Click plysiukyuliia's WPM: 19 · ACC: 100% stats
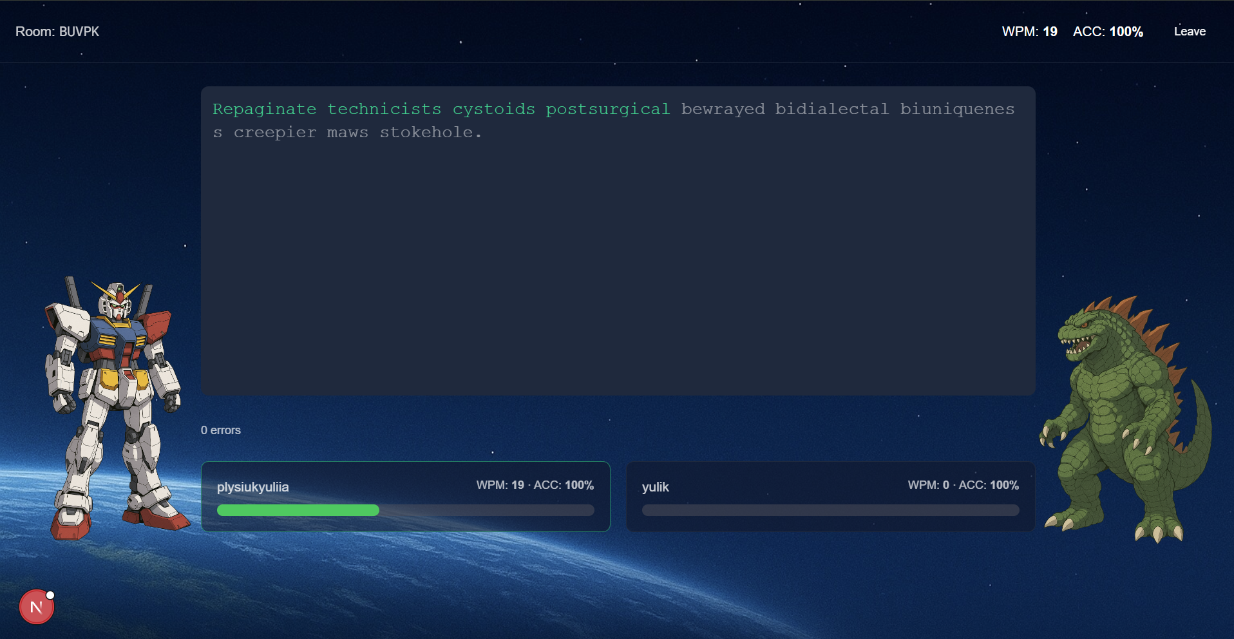The image size is (1234, 639). (535, 485)
